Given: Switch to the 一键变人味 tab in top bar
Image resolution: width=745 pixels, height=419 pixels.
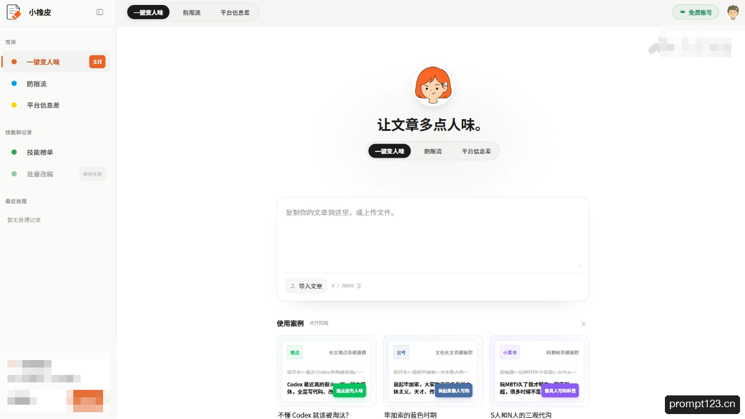Looking at the screenshot, I should coord(148,12).
